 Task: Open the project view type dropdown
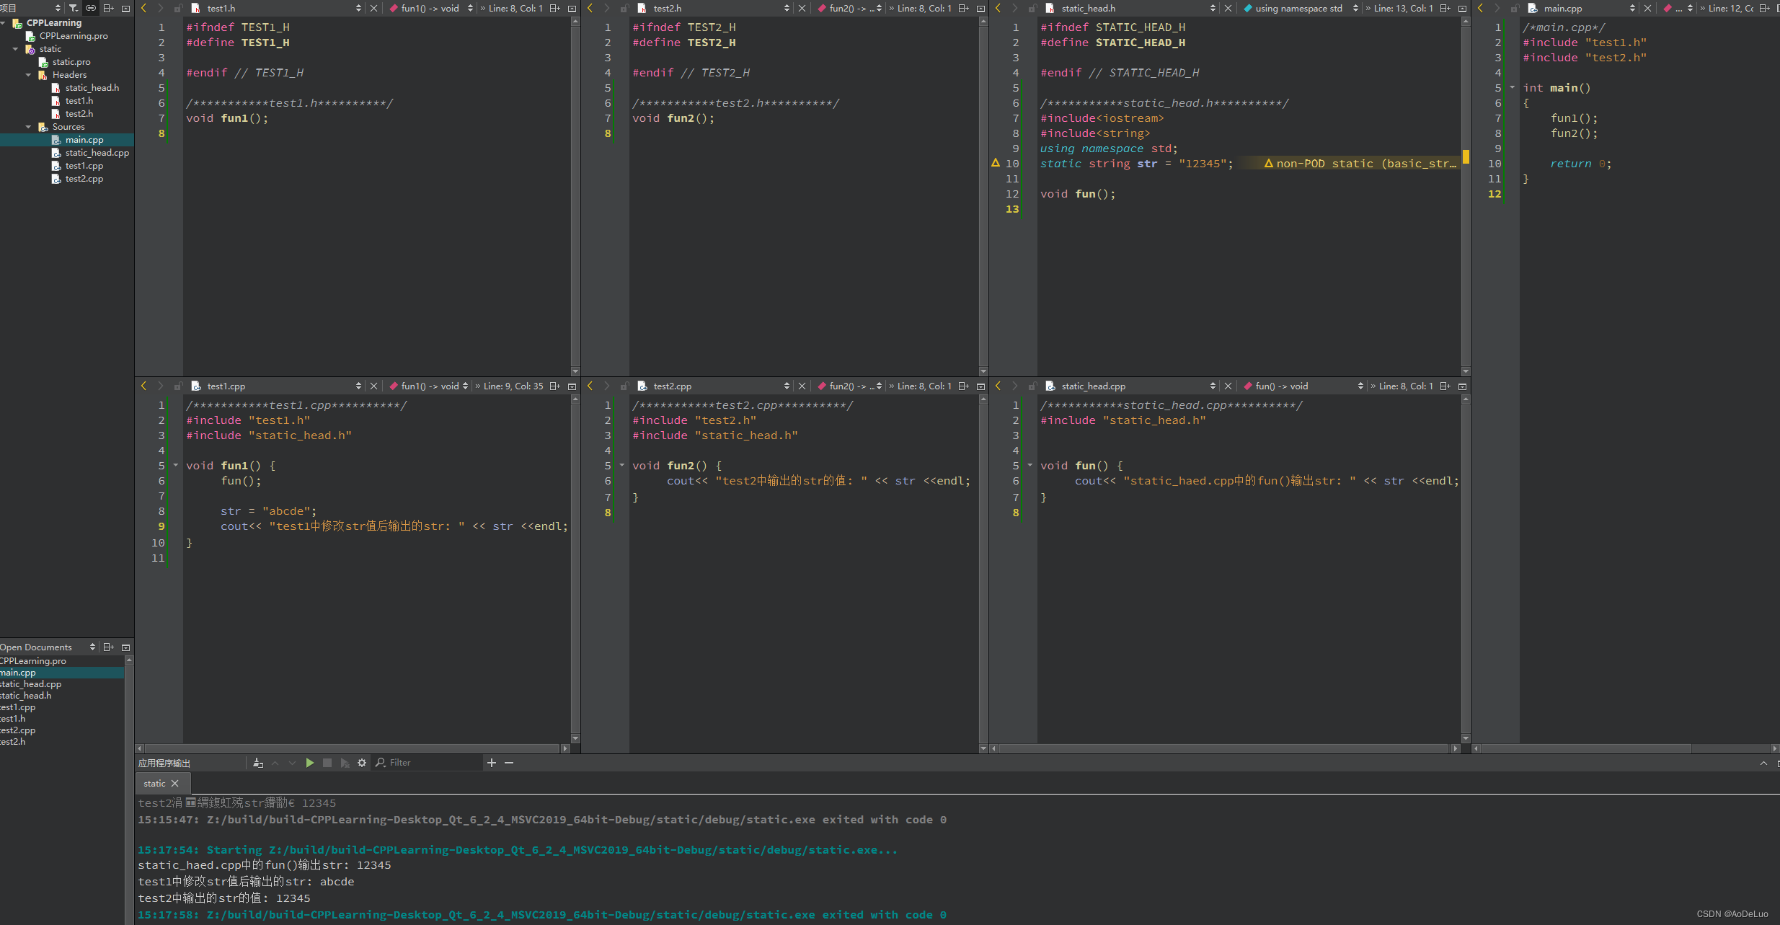pos(58,8)
